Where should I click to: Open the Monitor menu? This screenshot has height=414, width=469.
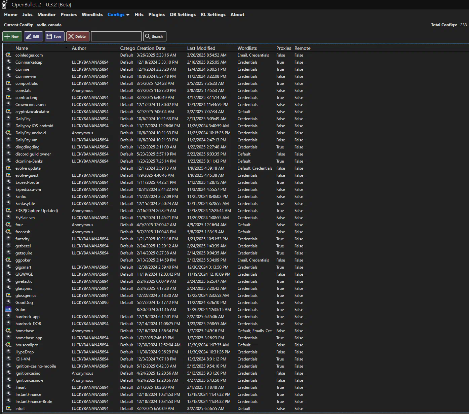(46, 14)
